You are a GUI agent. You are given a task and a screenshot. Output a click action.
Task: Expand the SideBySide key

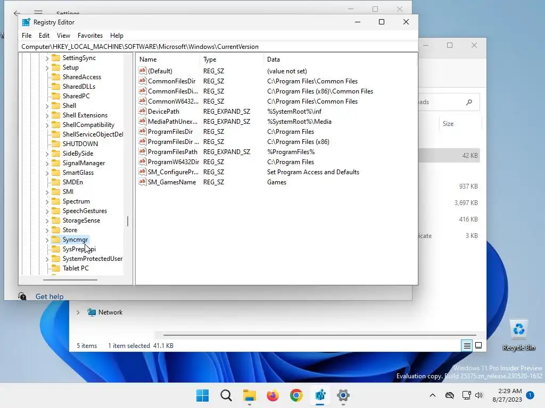click(47, 154)
